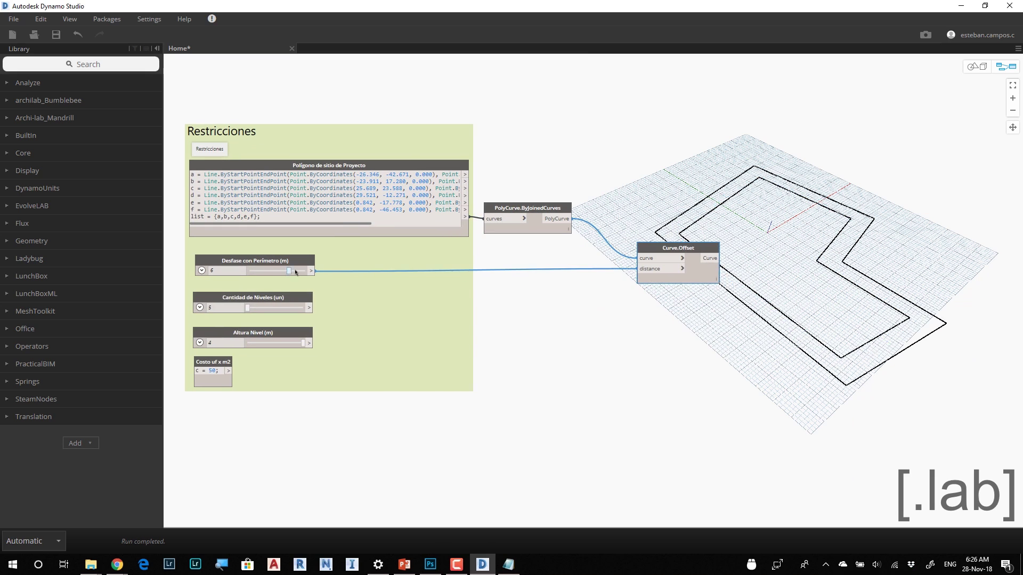Switch to graph node view mode
This screenshot has width=1023, height=575.
(x=1006, y=67)
